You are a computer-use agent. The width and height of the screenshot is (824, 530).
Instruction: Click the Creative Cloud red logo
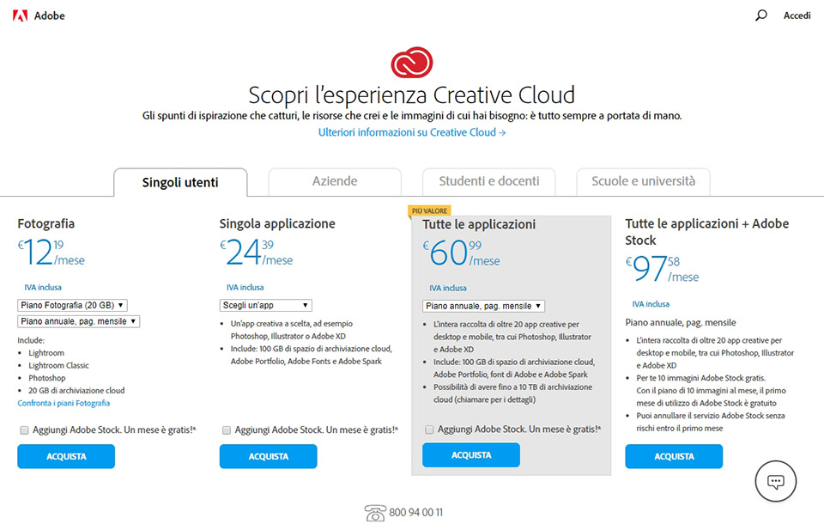click(x=412, y=63)
